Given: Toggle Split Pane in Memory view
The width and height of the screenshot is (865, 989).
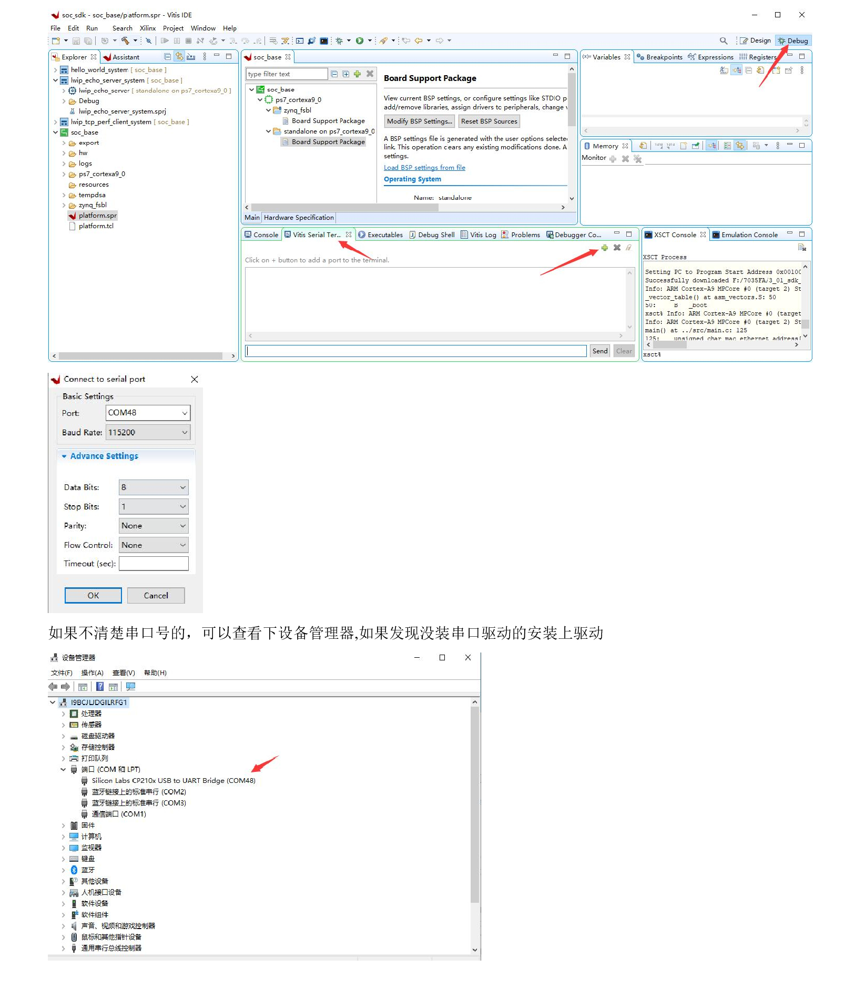Looking at the screenshot, I should (x=727, y=146).
